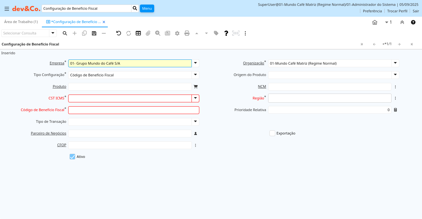Click the Código de Benefício Fiscal field

coord(133,110)
